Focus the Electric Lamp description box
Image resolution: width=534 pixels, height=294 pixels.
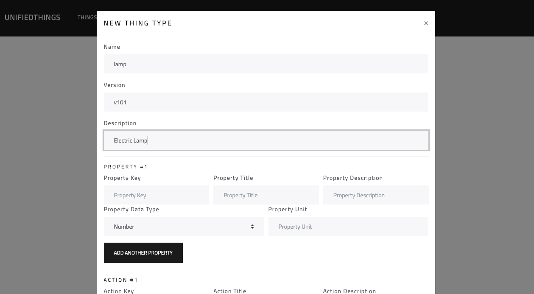tap(266, 140)
